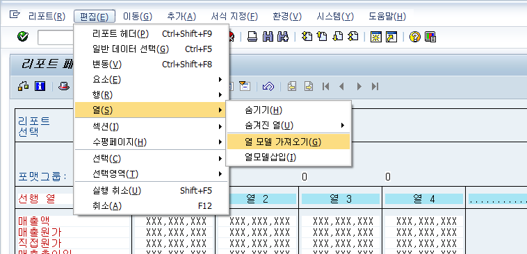Select 변동(V) menu entry
The height and width of the screenshot is (254, 527).
pos(152,65)
